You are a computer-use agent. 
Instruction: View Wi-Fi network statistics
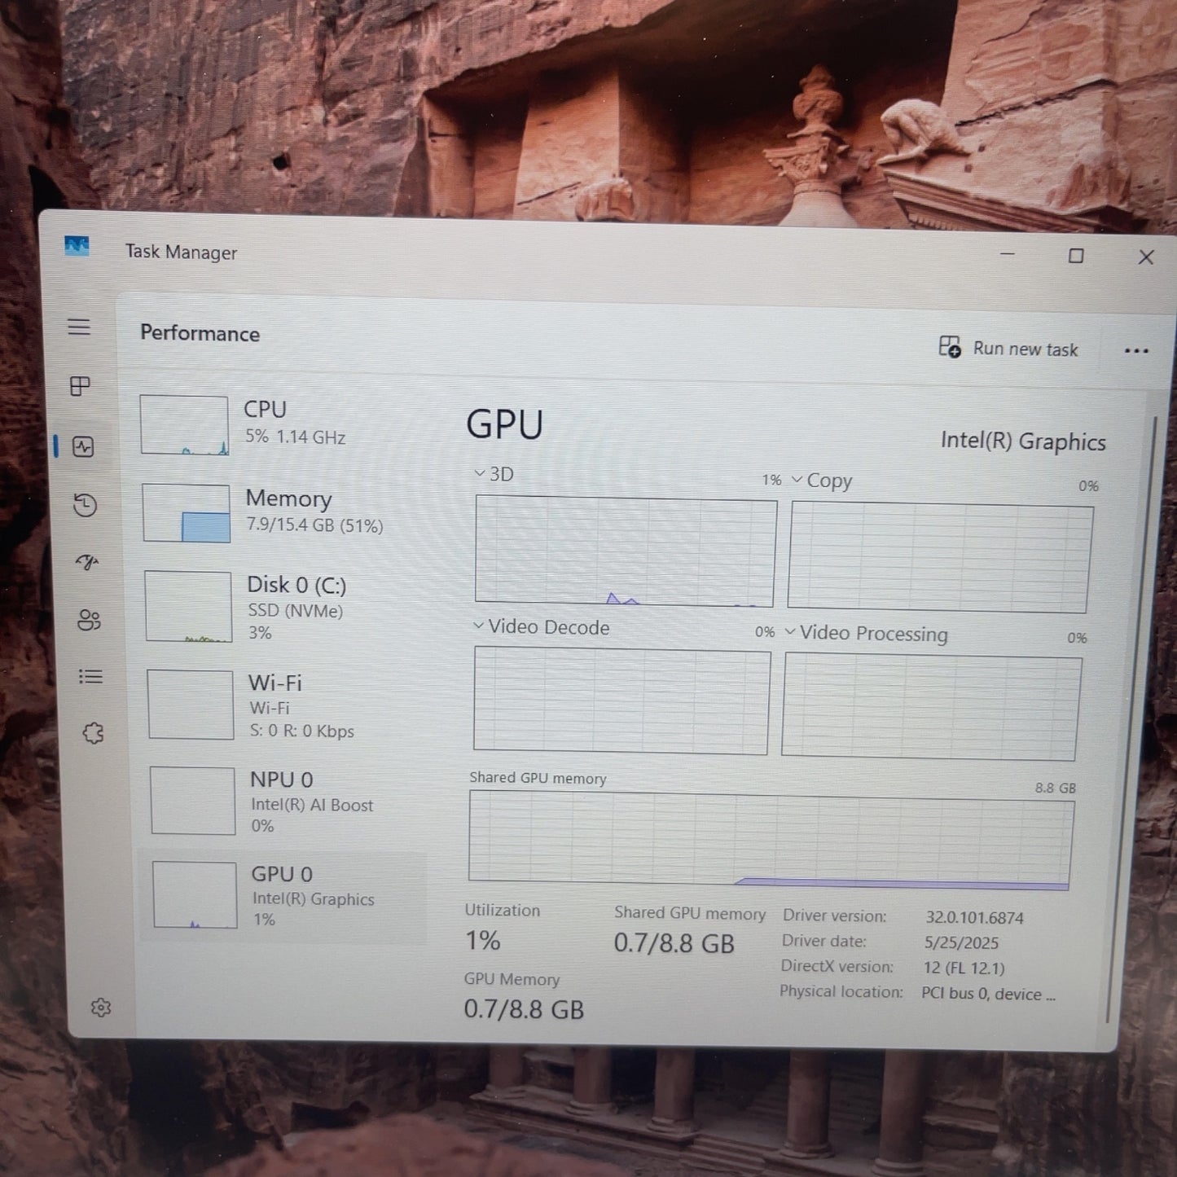[x=277, y=705]
